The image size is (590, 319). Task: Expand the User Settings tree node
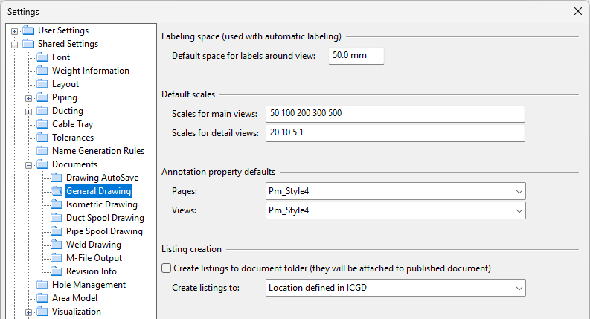15,30
